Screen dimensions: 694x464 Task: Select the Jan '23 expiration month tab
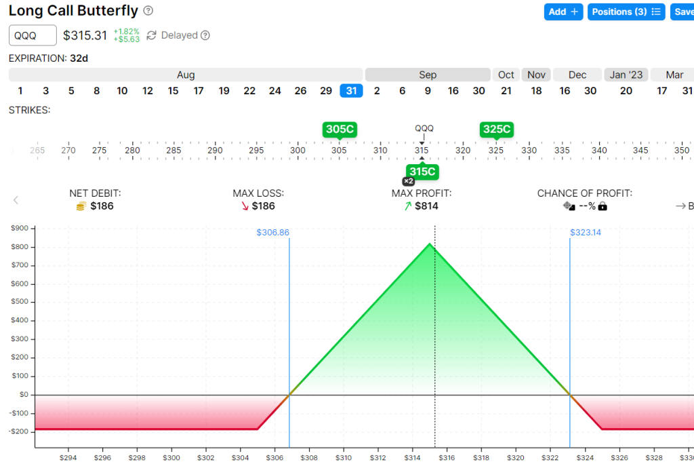(626, 75)
